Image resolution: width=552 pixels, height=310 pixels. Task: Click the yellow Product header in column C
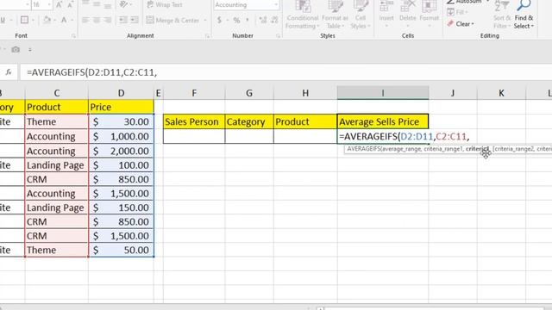point(57,107)
